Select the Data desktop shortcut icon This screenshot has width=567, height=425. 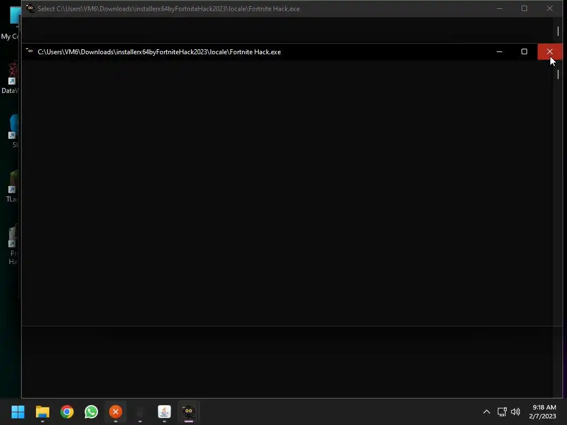[11, 77]
